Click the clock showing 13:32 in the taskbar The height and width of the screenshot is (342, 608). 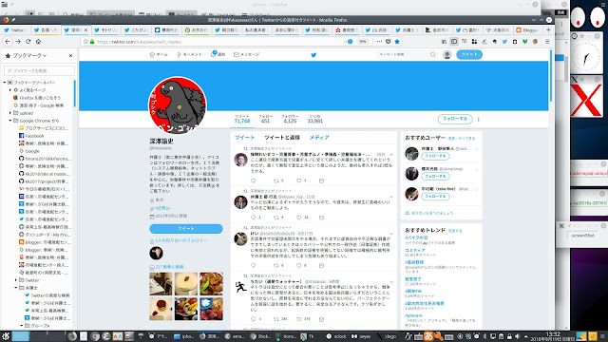(x=553, y=336)
